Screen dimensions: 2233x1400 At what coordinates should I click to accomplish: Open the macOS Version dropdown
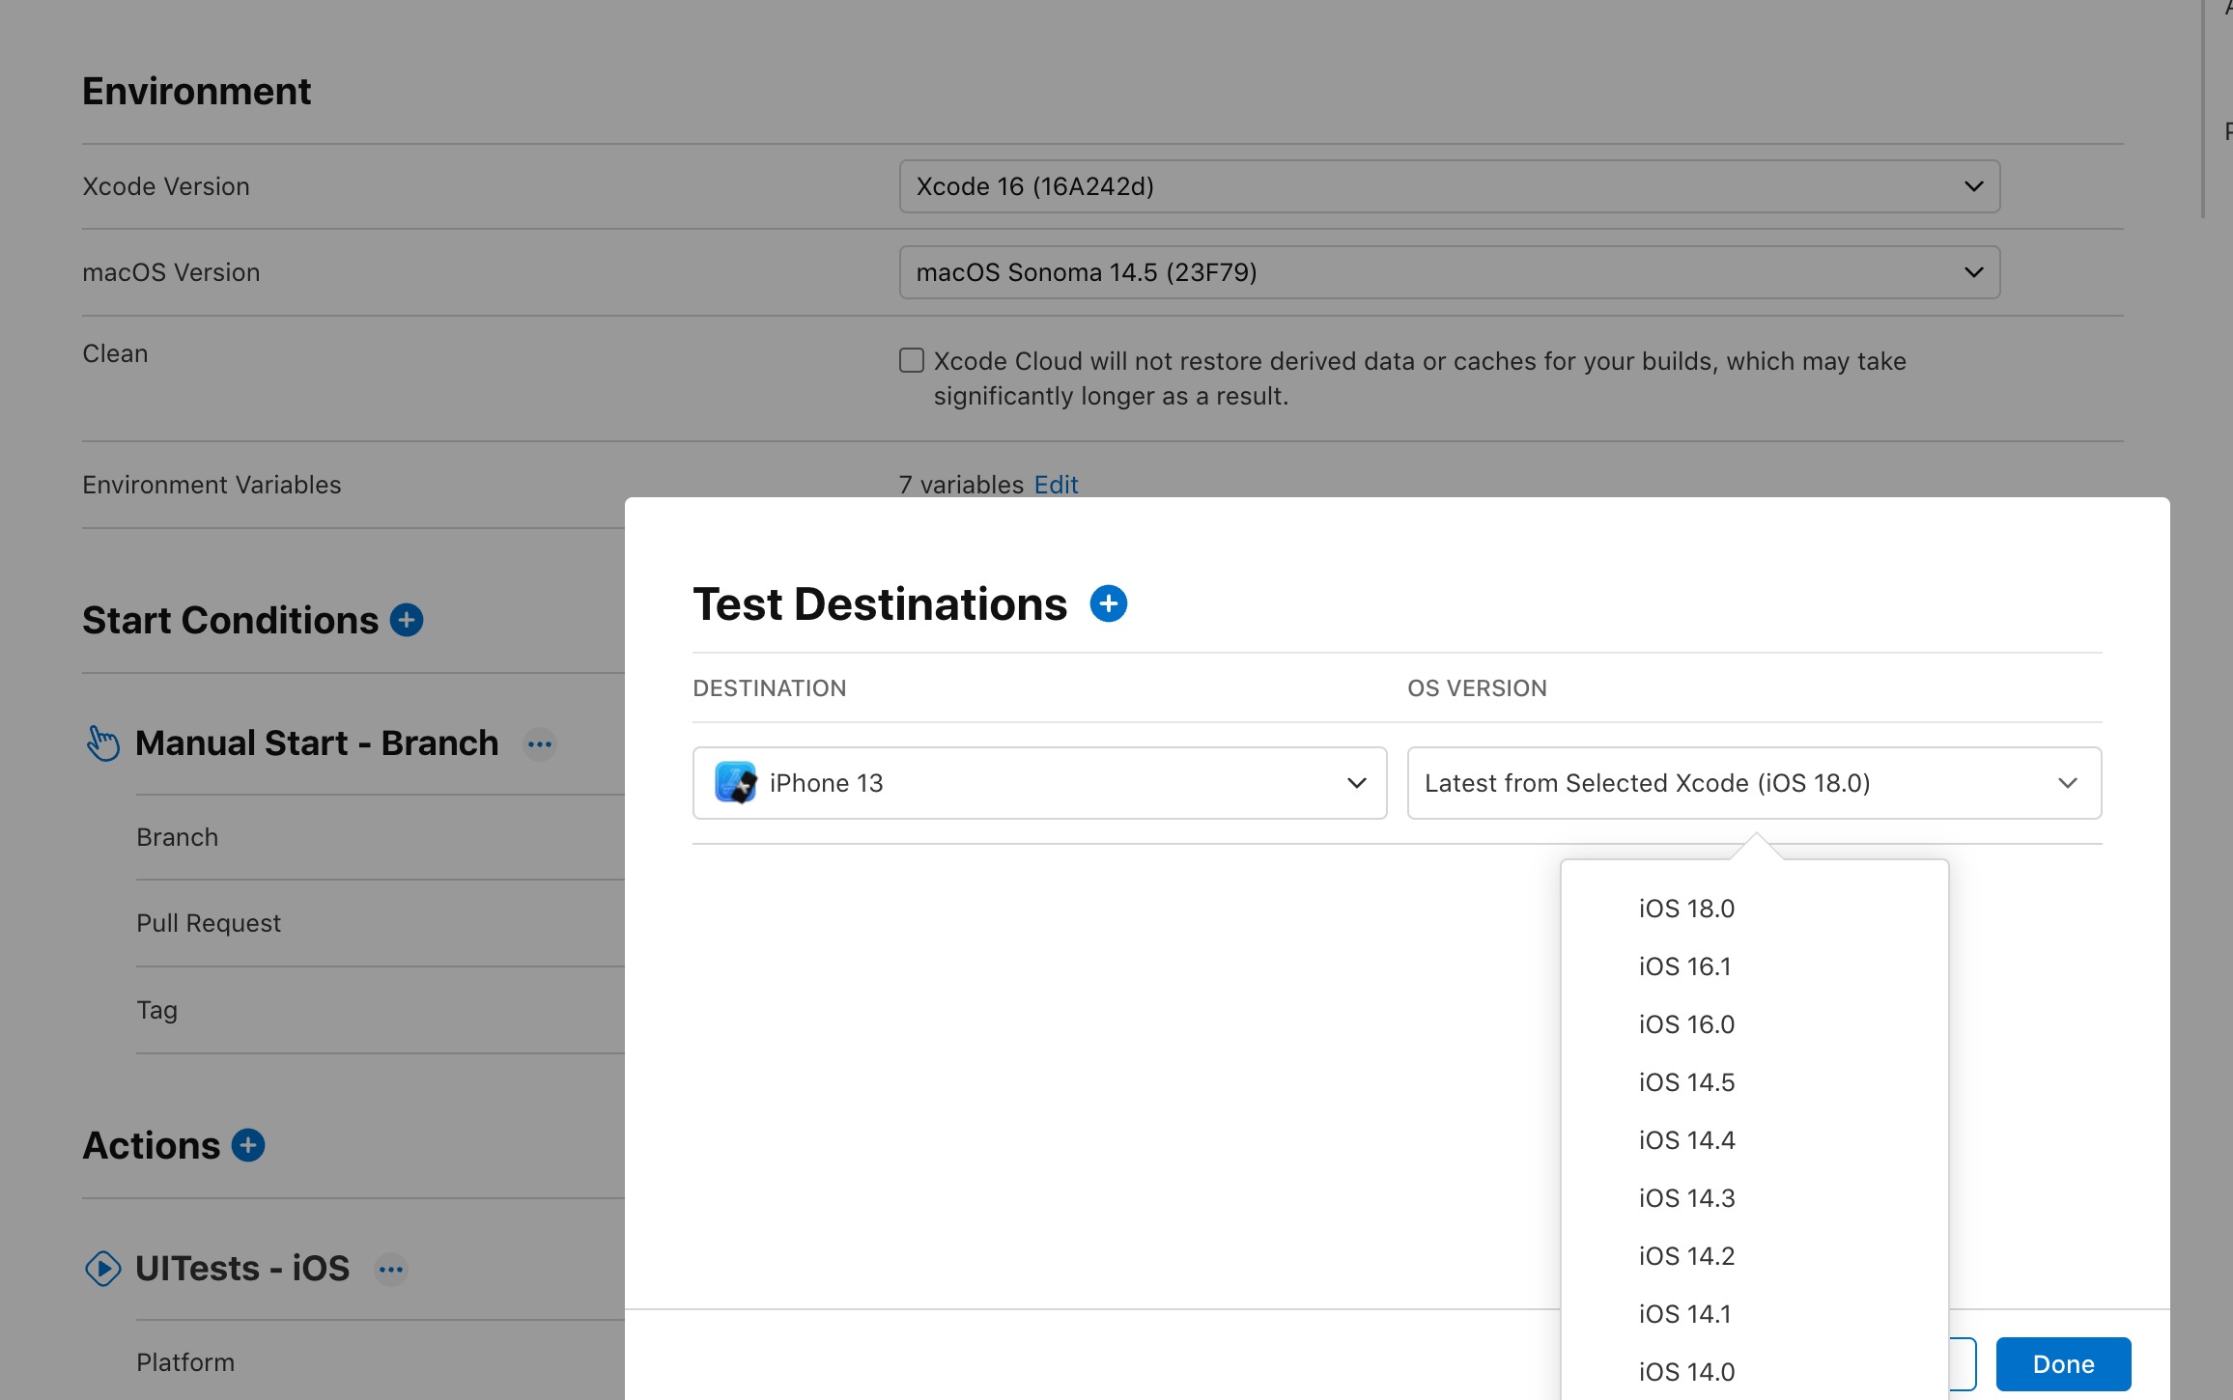1449,272
